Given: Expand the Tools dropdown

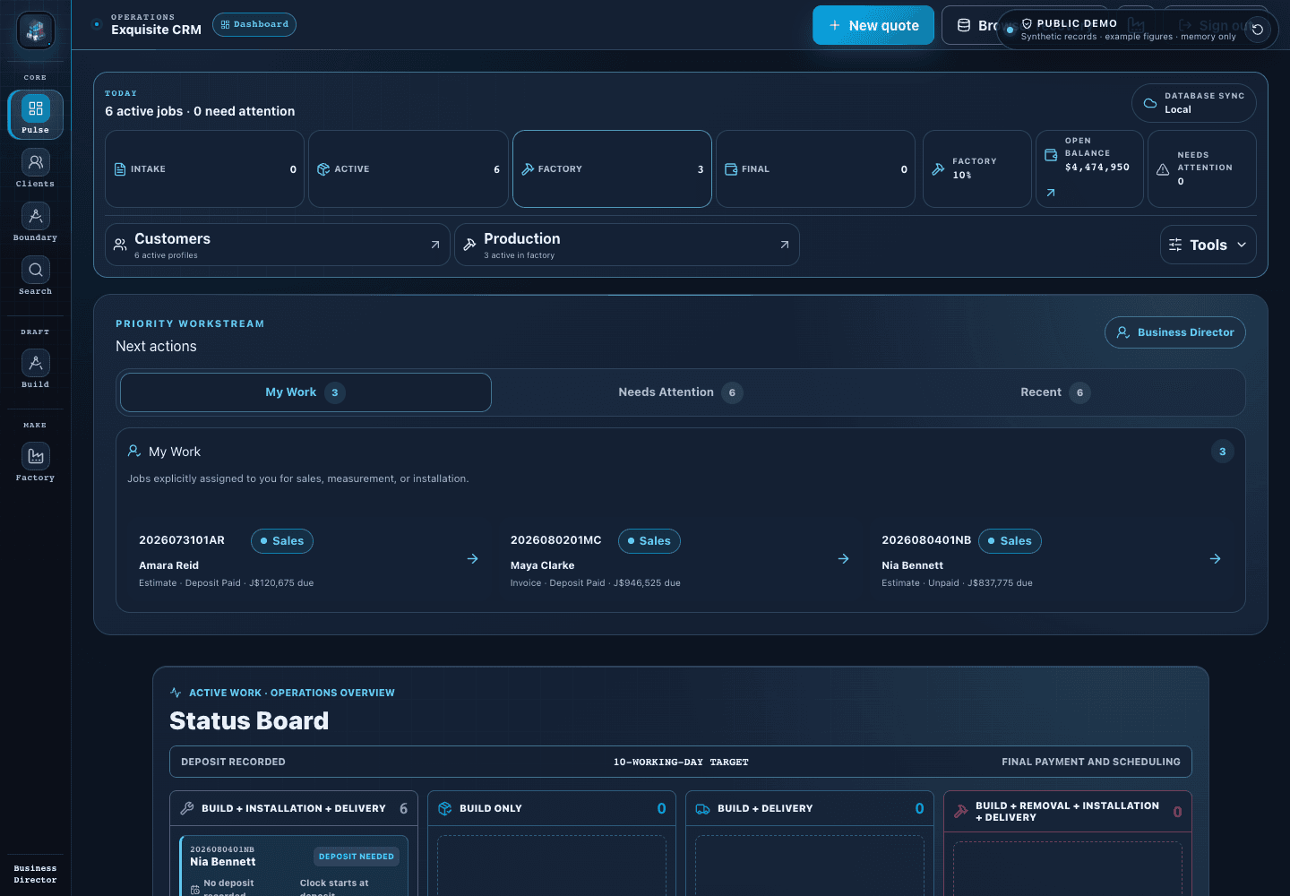Looking at the screenshot, I should pos(1208,245).
